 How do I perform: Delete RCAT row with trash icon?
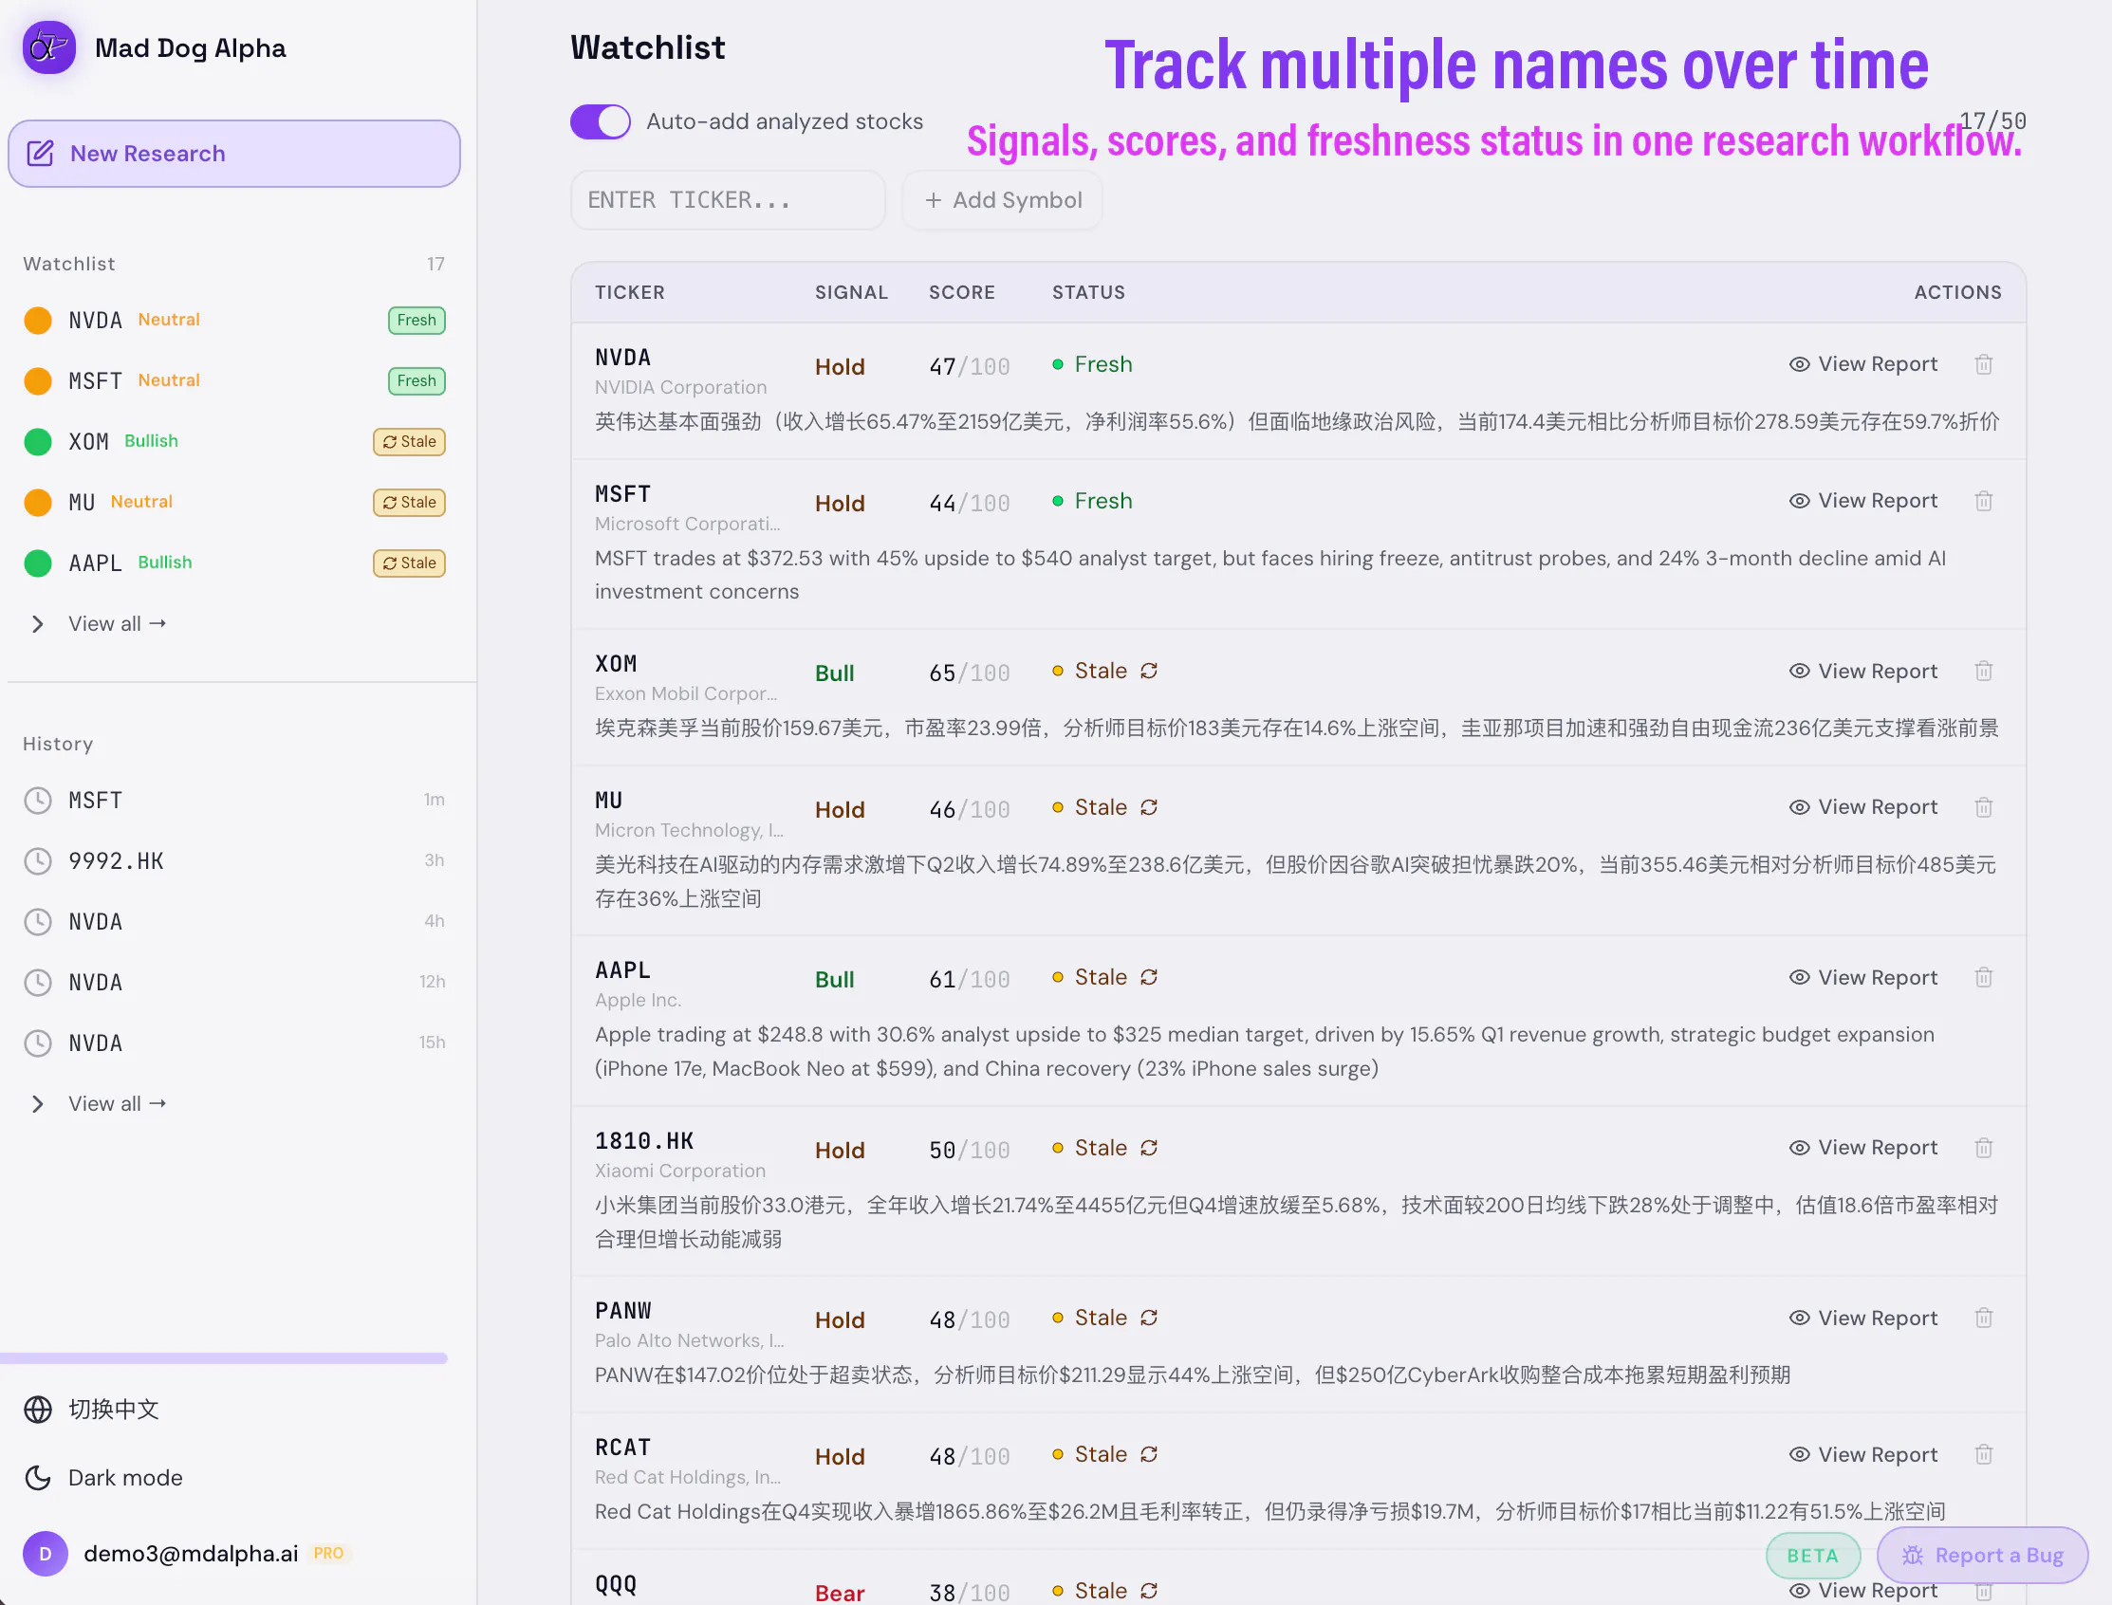(x=1984, y=1455)
